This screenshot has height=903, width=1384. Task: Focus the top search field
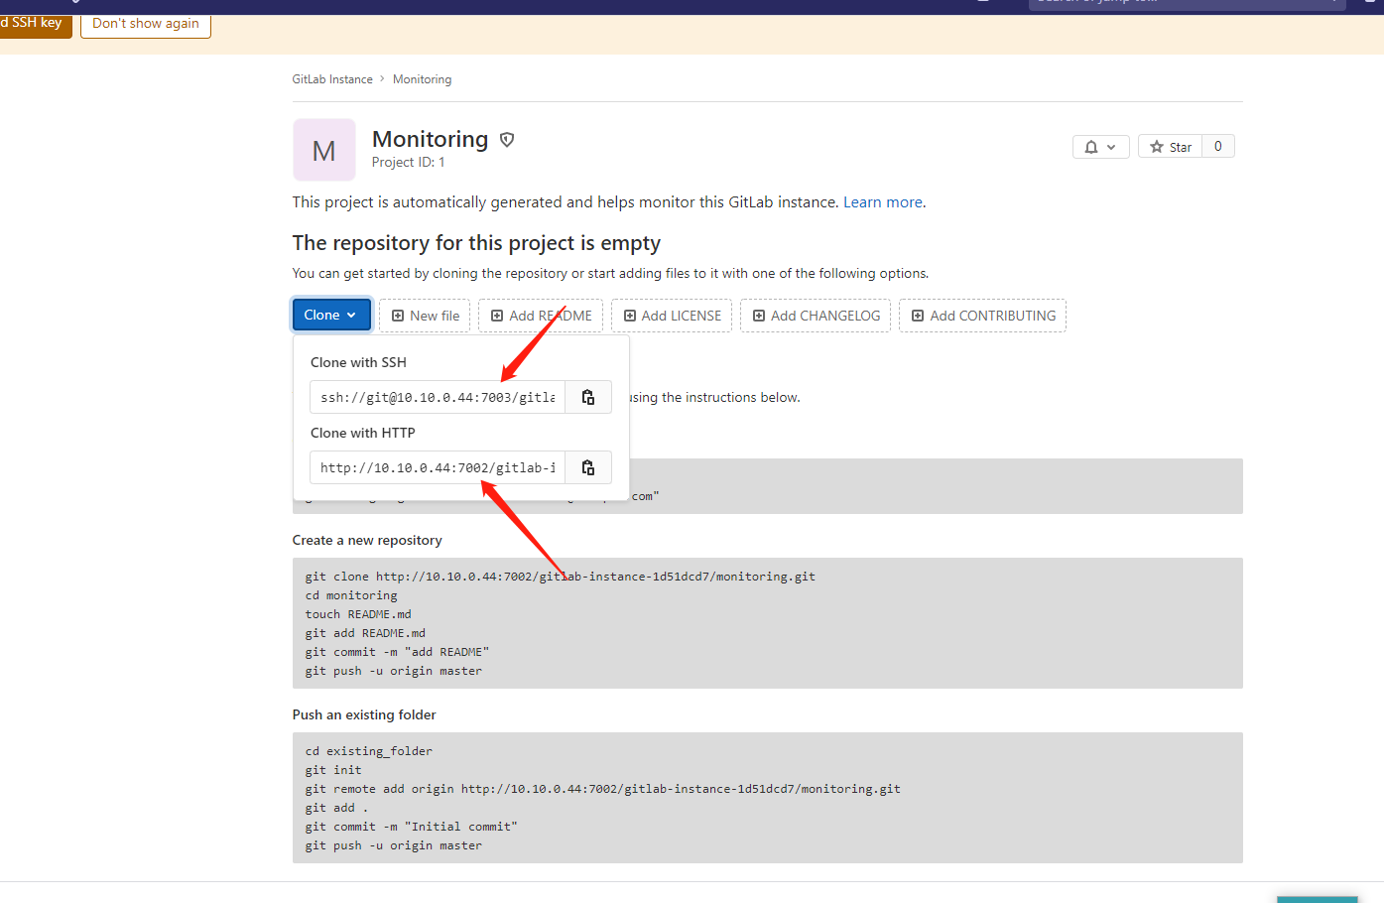coord(1187,3)
